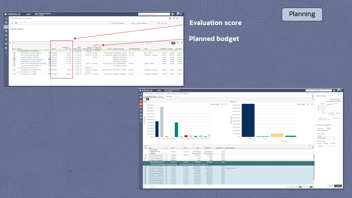The image size is (352, 198).
Task: Toggle the Waterline View switch
Action: tap(311, 187)
